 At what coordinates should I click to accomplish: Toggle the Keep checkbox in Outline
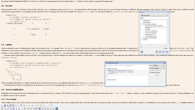tap(164, 48)
